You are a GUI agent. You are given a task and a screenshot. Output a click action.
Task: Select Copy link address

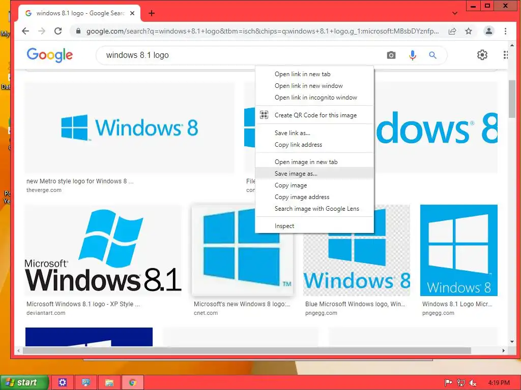click(x=314, y=145)
